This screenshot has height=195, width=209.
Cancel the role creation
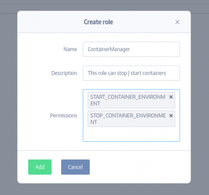click(75, 167)
